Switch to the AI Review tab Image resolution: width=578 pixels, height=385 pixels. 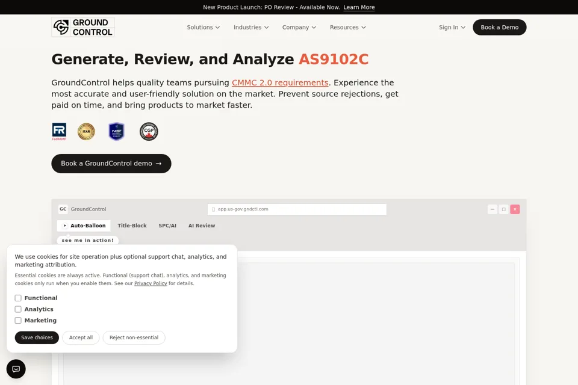coord(202,226)
